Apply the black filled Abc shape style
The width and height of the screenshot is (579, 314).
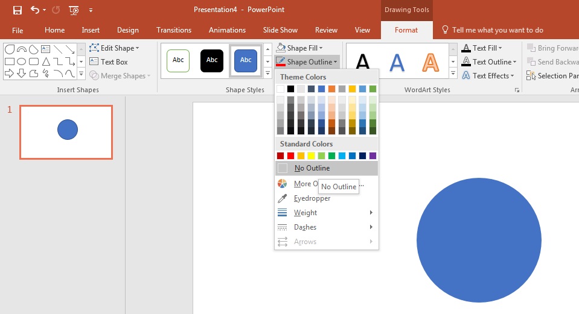coord(212,60)
